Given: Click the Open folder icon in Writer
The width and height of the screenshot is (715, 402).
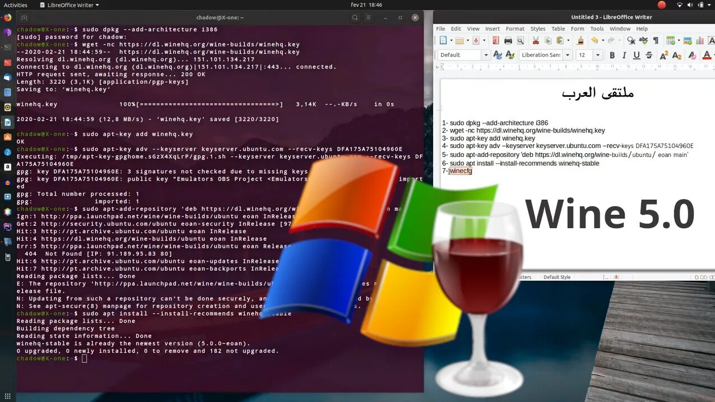Looking at the screenshot, I should point(459,40).
